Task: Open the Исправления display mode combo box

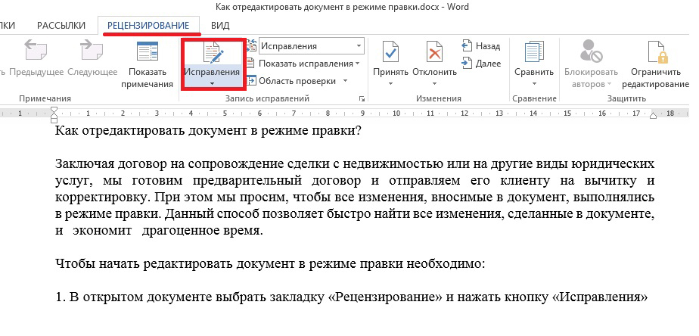Action: pyautogui.click(x=311, y=46)
